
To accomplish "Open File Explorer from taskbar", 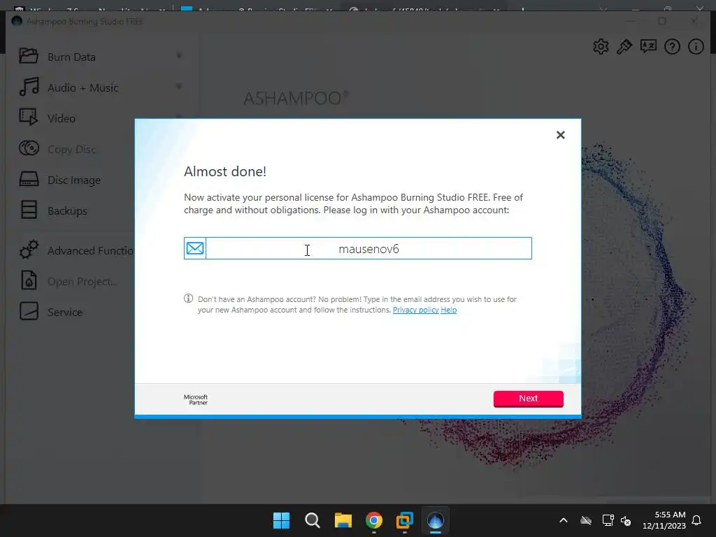I will point(343,520).
